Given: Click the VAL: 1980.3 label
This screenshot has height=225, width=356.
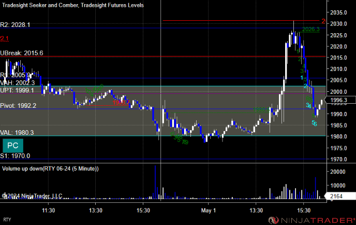Looking at the screenshot, I should coord(17,133).
